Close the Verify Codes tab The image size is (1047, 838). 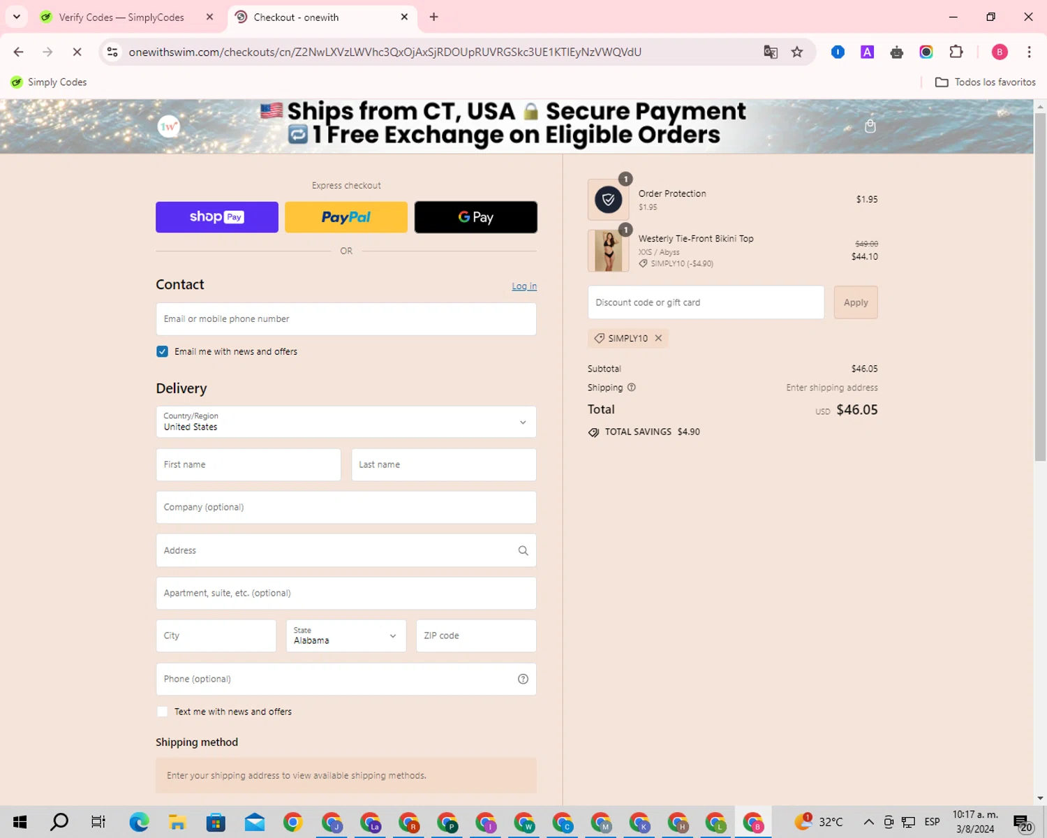point(209,17)
